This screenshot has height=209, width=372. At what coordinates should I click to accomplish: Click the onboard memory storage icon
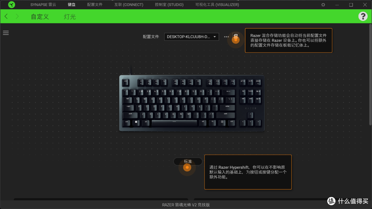point(236,36)
